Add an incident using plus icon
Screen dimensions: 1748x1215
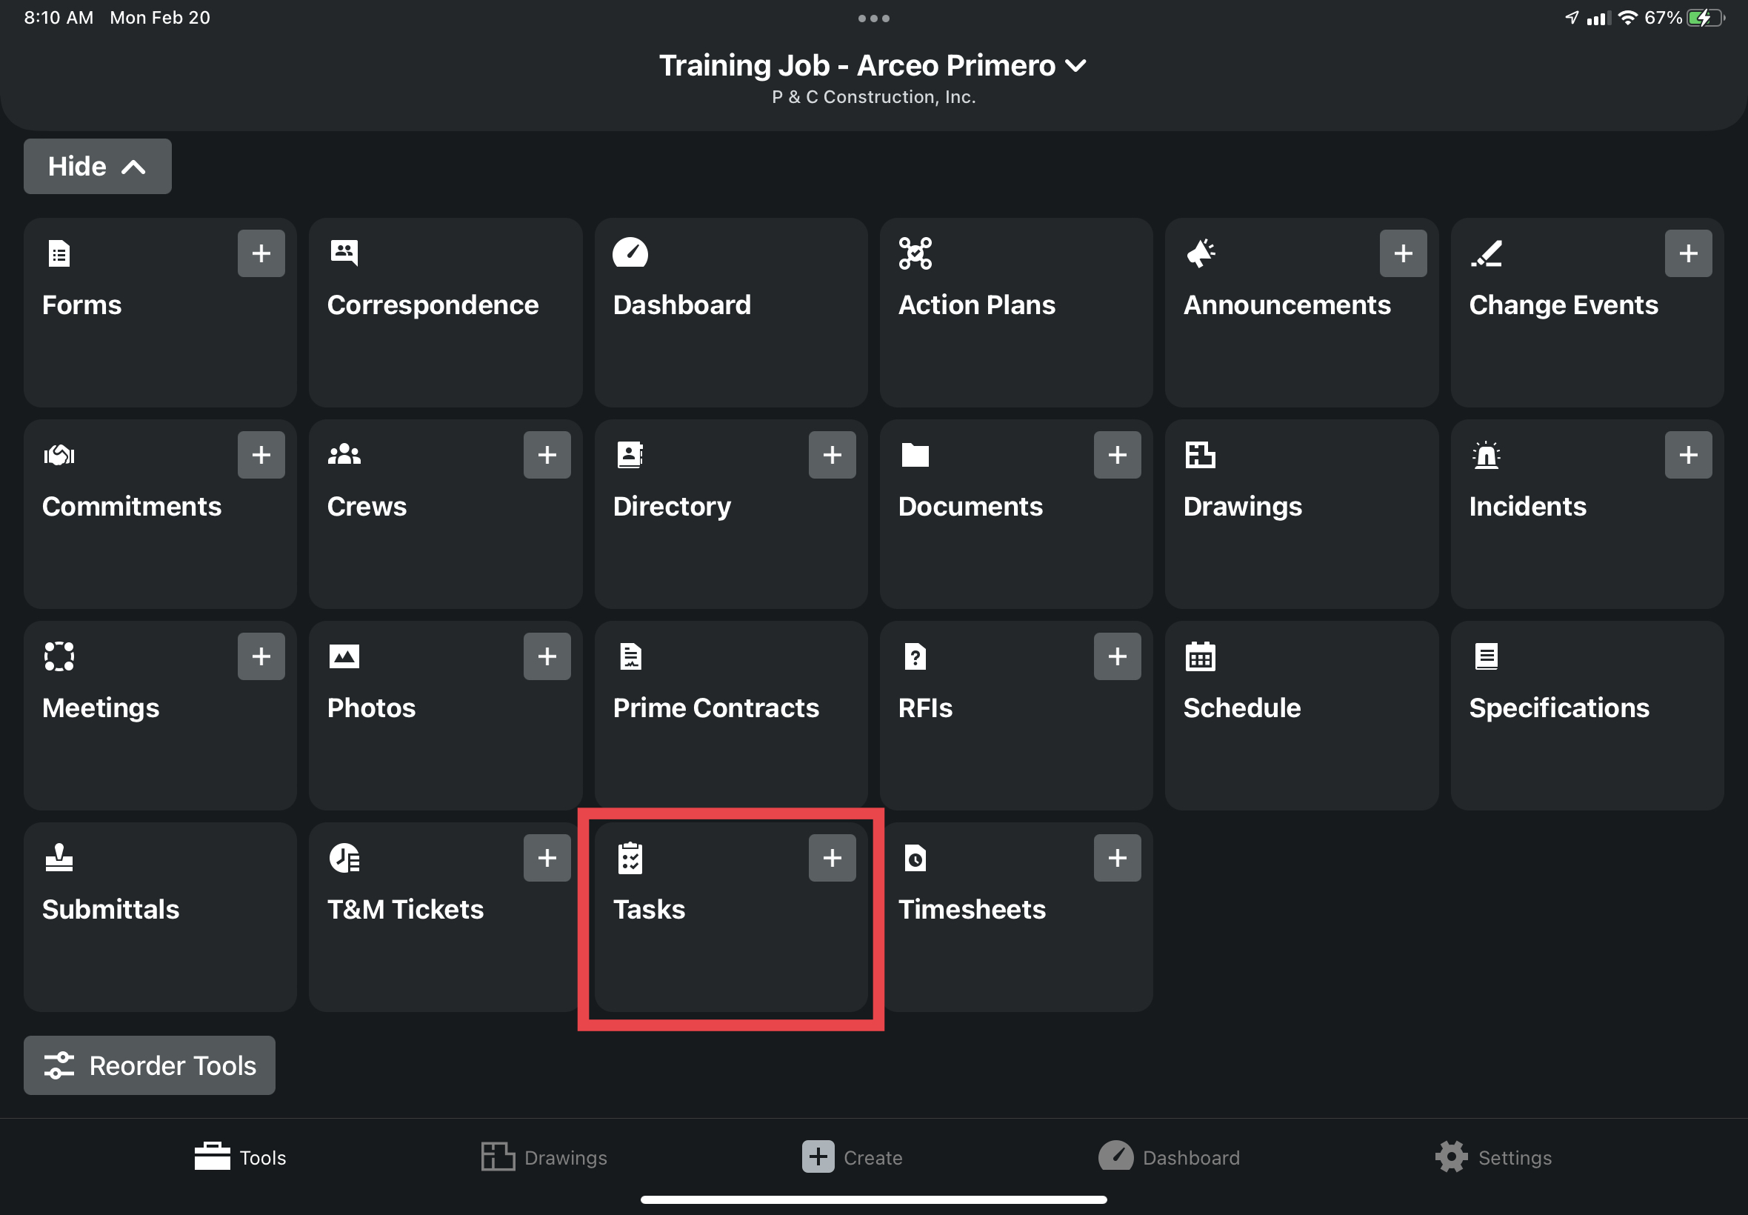click(1688, 455)
